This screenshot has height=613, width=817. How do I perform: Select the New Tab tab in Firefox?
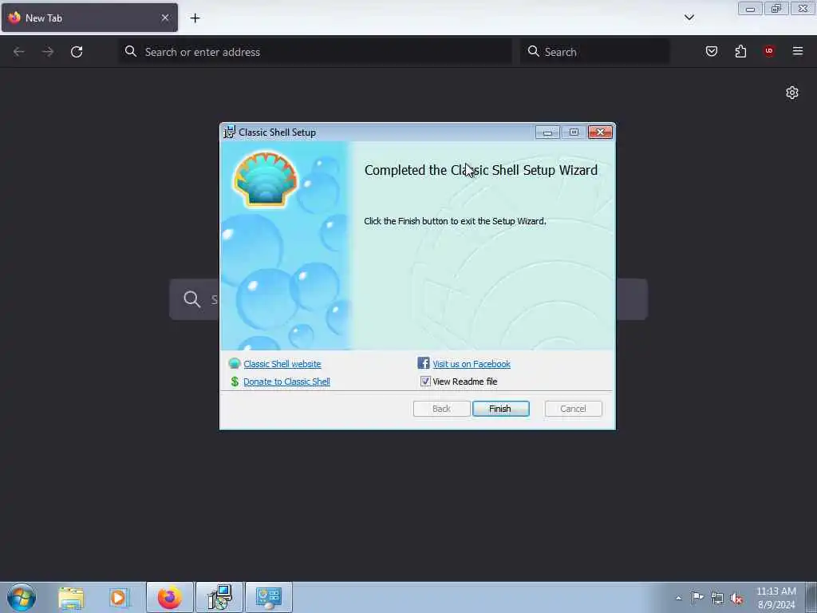89,18
